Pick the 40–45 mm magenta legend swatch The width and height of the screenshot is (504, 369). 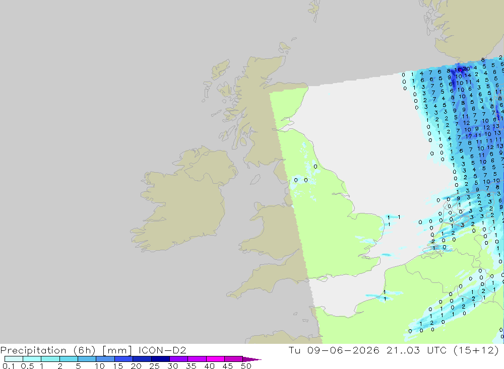(x=215, y=359)
